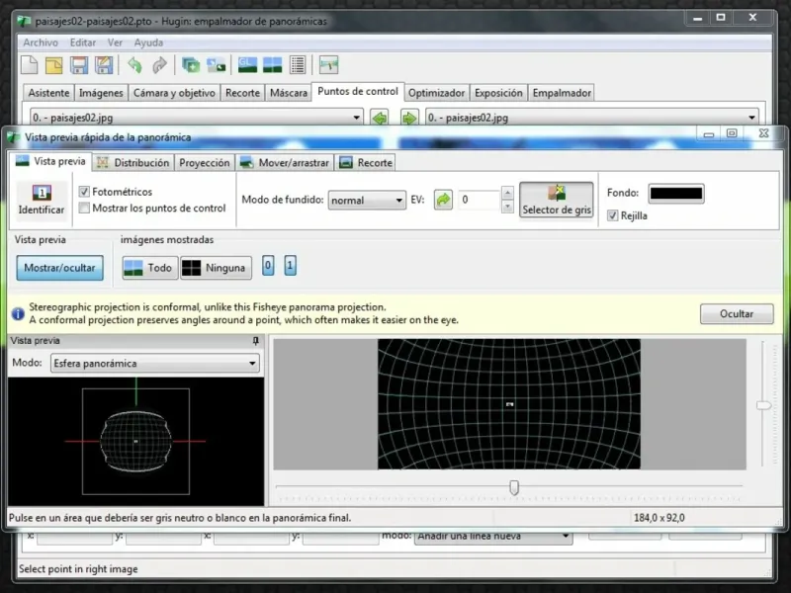Select the Optimizador tab
This screenshot has height=593, width=791.
(436, 93)
